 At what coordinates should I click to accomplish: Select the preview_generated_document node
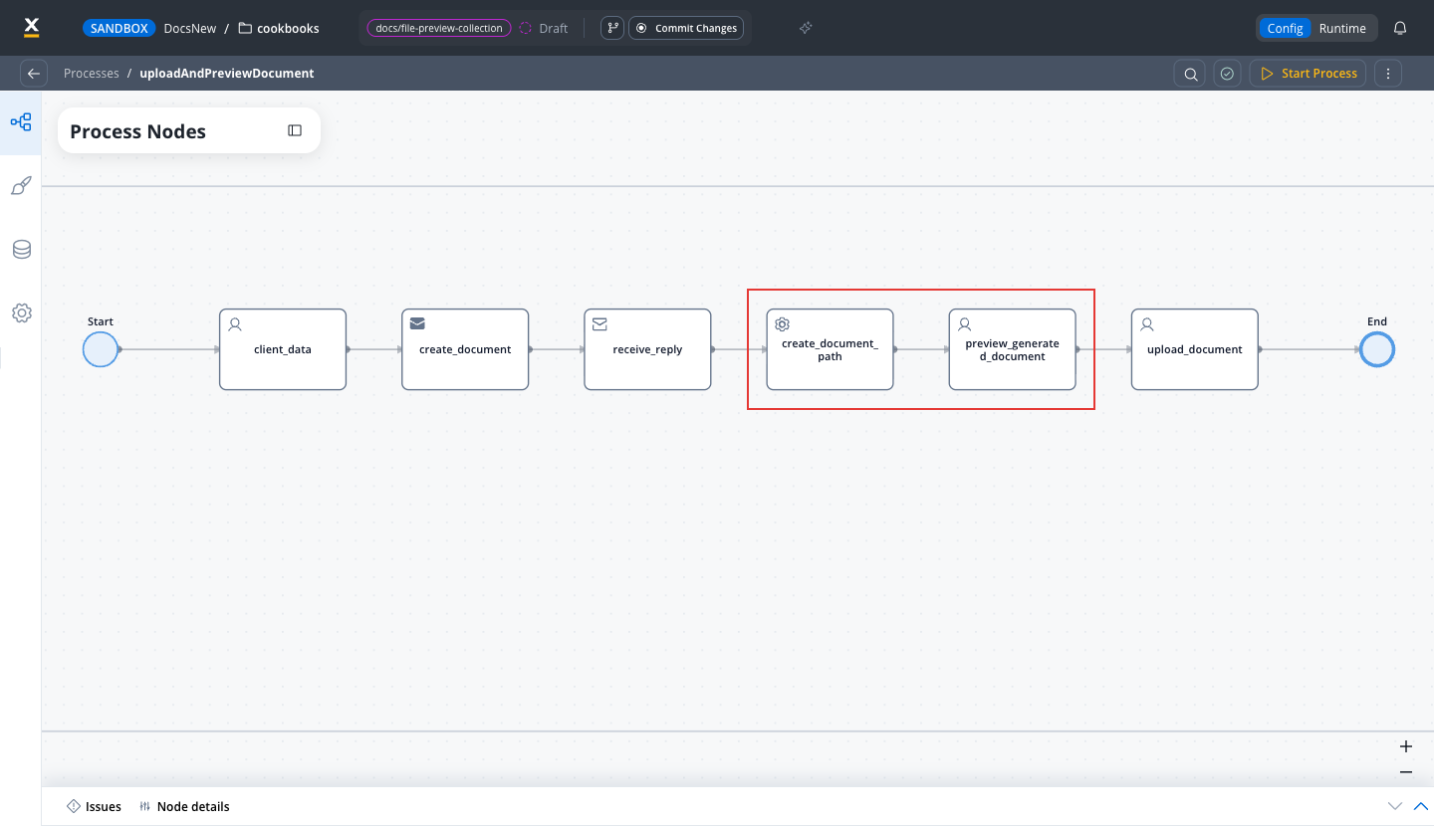(x=1012, y=349)
